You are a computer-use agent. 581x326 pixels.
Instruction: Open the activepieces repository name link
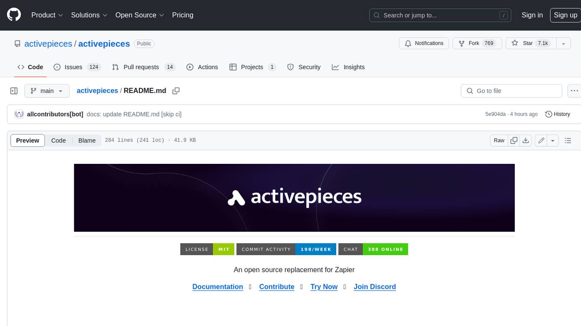pos(104,44)
